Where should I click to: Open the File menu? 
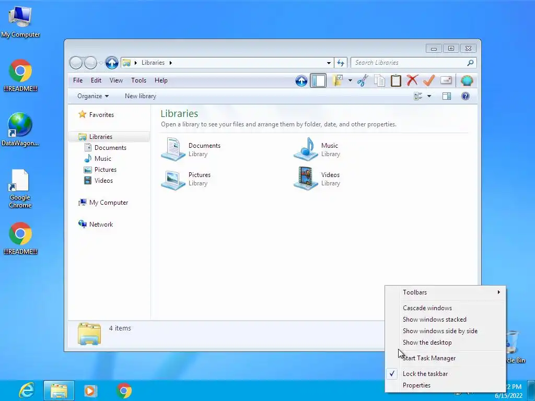tap(78, 80)
